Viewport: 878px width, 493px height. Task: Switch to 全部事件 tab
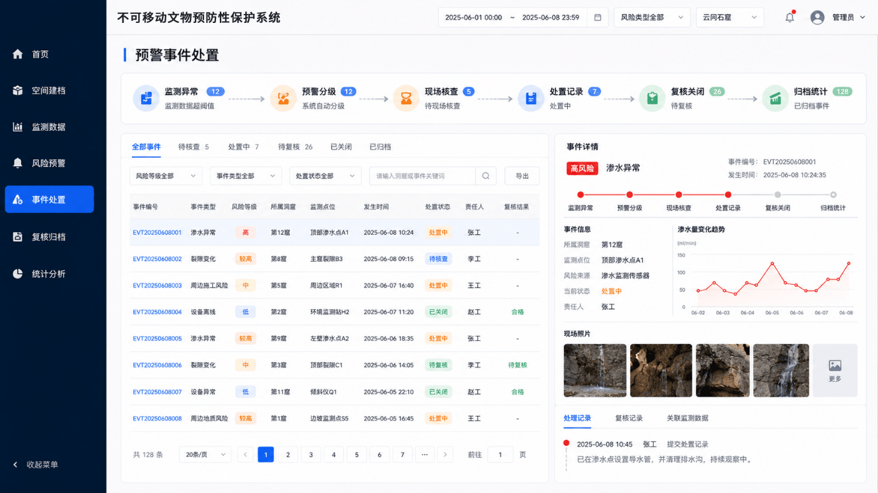tap(146, 147)
